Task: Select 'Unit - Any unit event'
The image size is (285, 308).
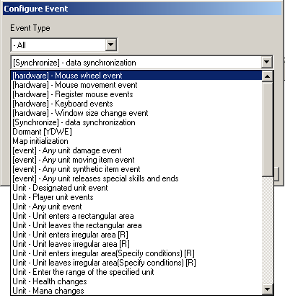Action: click(136, 207)
